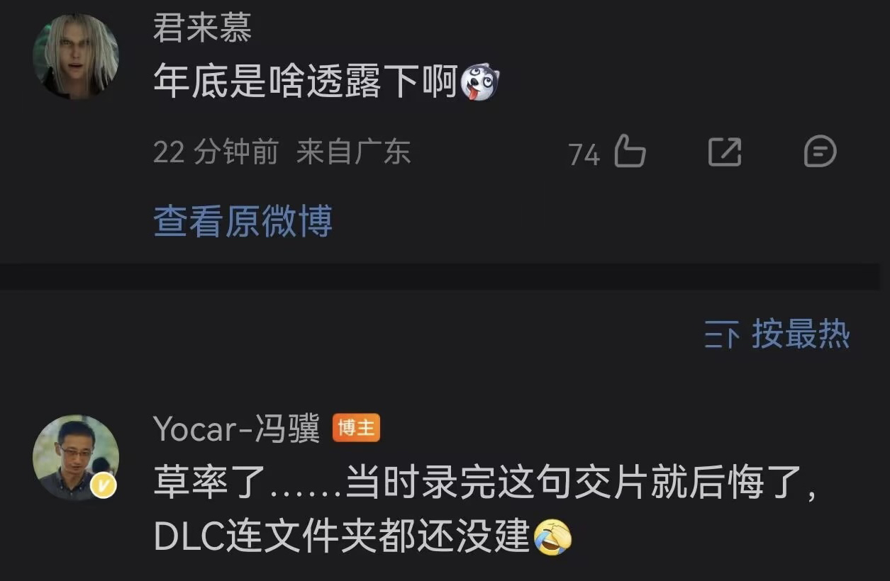Viewport: 890px width, 581px height.
Task: Tap the repost share icon beside likes
Action: [725, 152]
